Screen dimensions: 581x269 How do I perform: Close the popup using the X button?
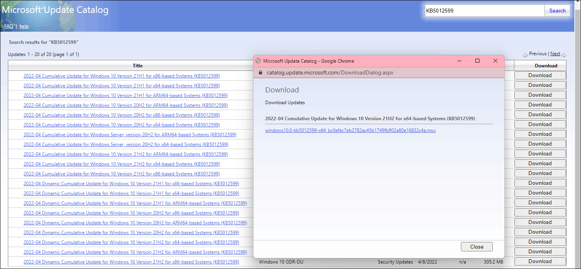495,61
